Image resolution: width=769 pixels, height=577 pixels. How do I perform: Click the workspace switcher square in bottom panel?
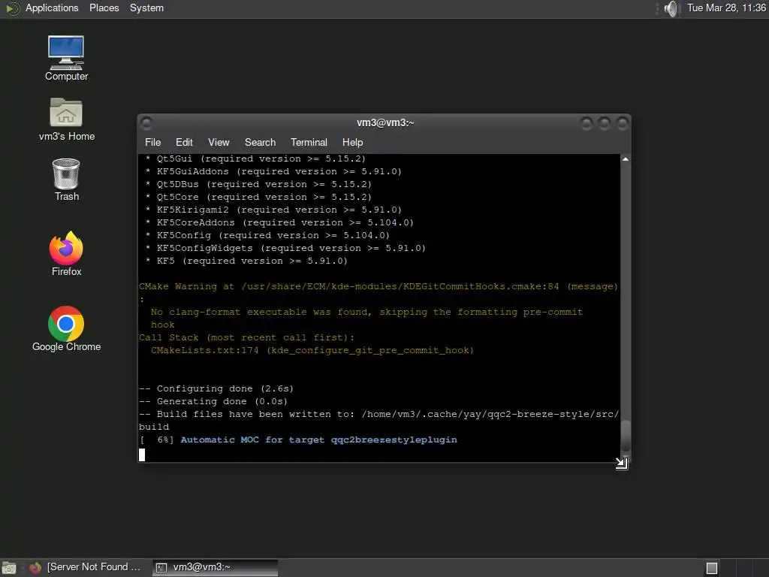pyautogui.click(x=712, y=568)
